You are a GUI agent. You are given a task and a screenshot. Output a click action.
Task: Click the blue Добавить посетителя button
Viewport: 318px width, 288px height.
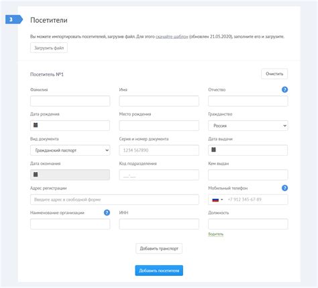click(x=159, y=271)
